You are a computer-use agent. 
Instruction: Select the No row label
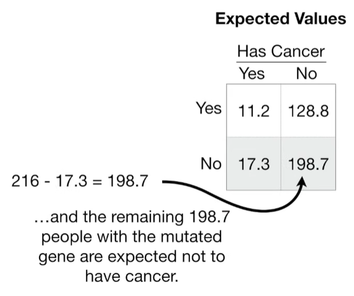click(x=211, y=164)
